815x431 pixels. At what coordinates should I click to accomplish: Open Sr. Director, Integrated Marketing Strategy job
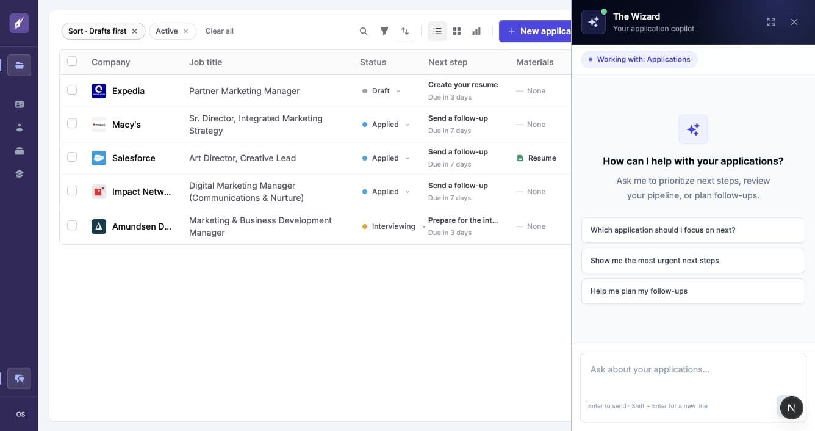[x=256, y=125]
